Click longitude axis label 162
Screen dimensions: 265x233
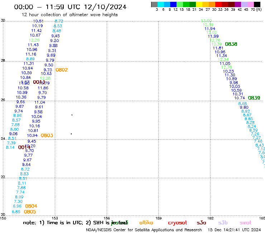(x=211, y=218)
